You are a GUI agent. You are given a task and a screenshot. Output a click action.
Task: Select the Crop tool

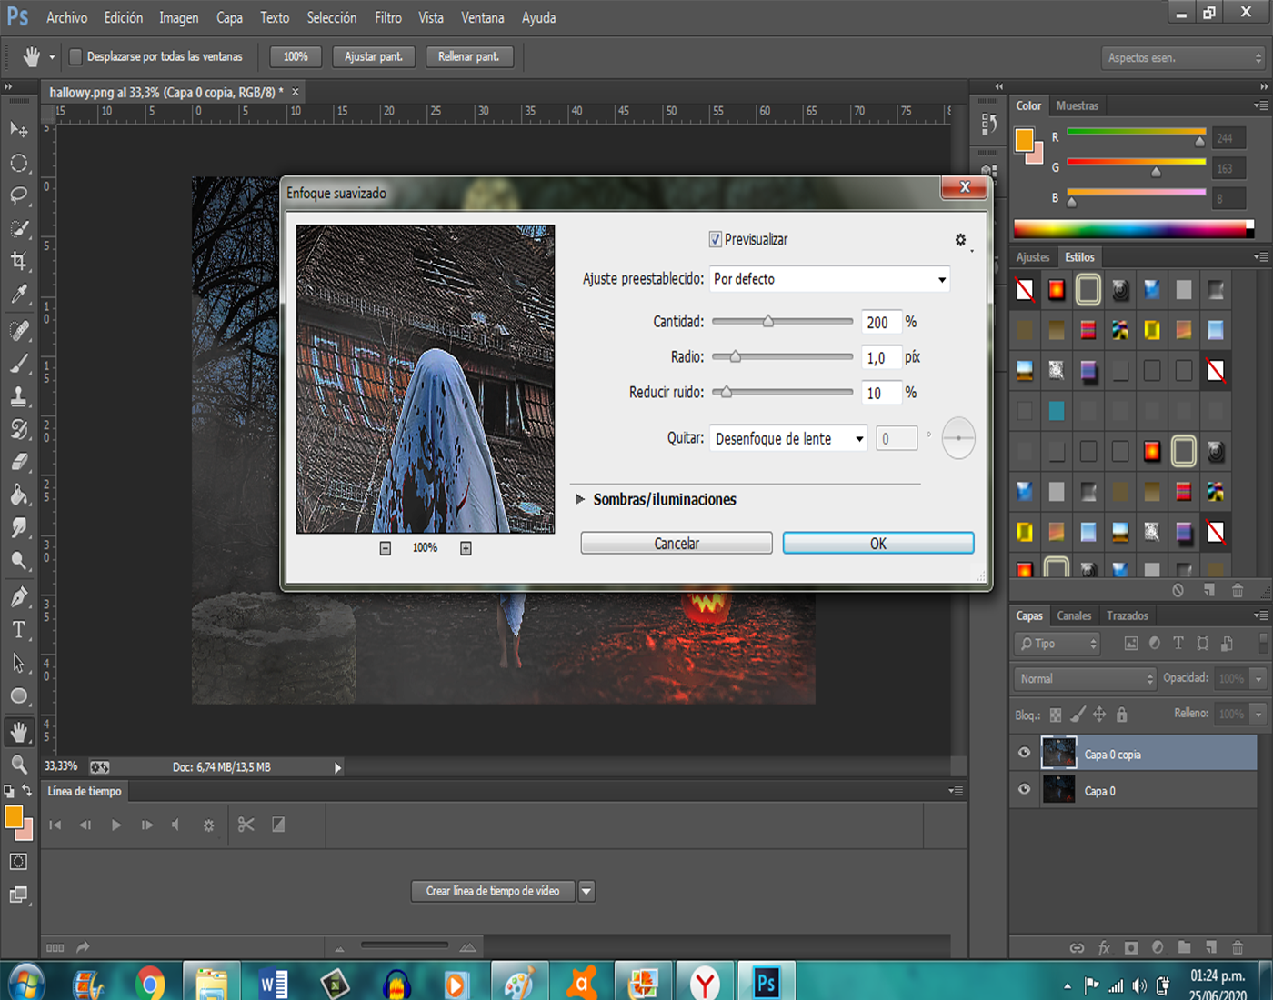click(19, 262)
